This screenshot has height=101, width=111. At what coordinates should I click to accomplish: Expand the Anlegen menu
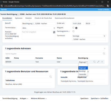pyautogui.click(x=24, y=98)
